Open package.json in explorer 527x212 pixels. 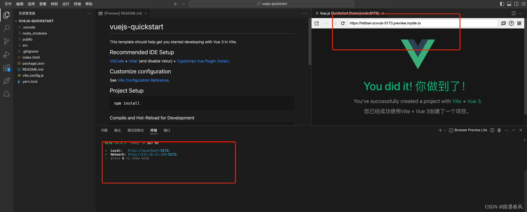coord(33,64)
